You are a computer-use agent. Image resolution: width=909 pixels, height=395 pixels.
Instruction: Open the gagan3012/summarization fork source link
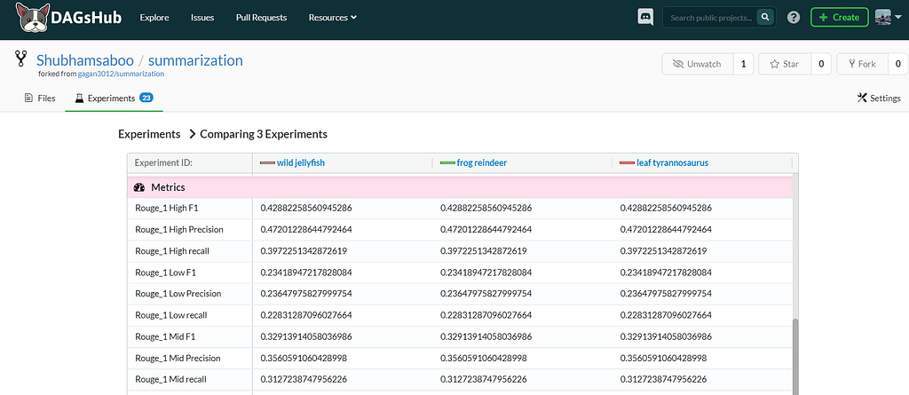click(x=121, y=75)
